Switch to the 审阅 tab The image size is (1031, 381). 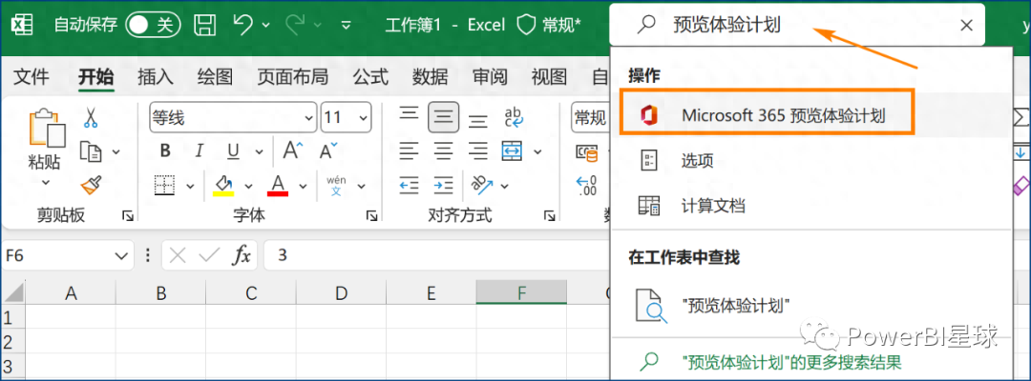click(490, 77)
